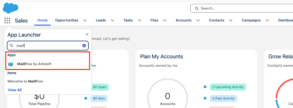Expand the Files tab dropdown chevron
Viewport: 293px width, 108px height.
pos(165,20)
